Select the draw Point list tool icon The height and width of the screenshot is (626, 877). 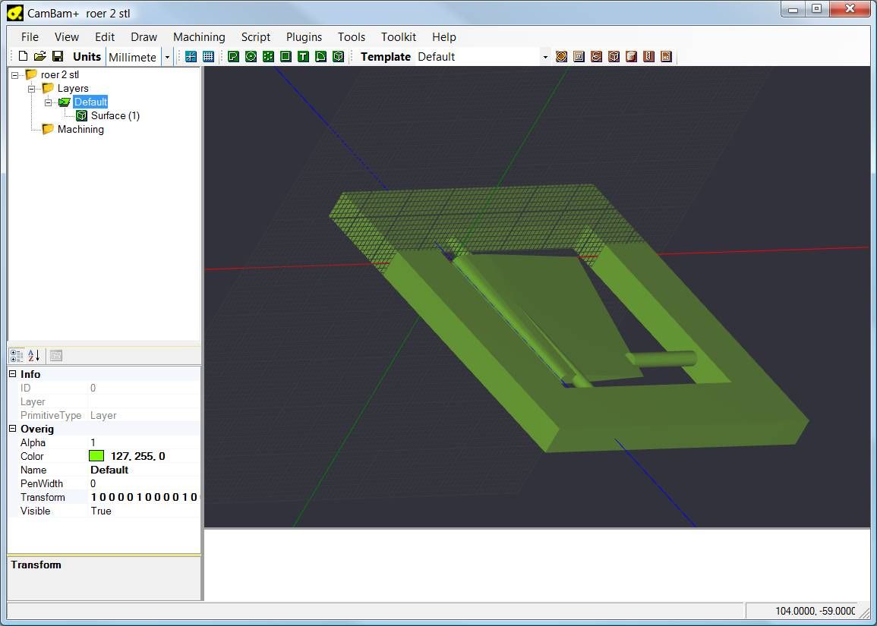tap(268, 56)
